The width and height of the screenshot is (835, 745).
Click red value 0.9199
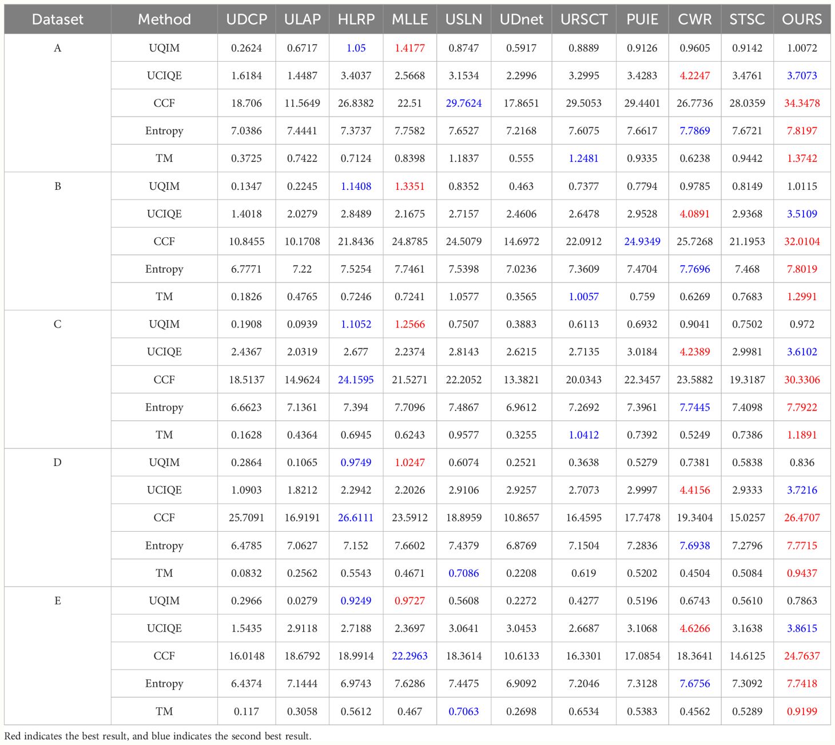[802, 711]
